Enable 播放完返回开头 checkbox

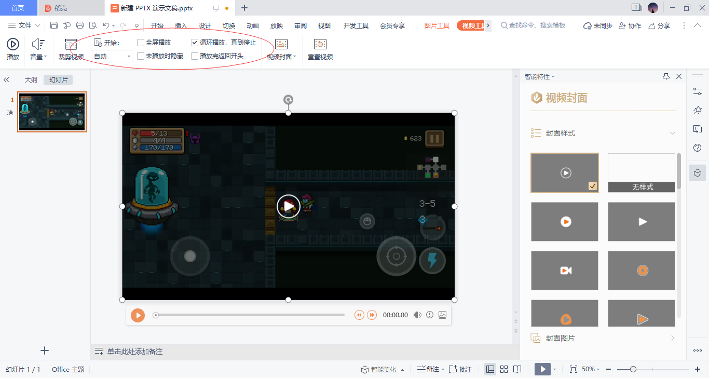pos(195,56)
